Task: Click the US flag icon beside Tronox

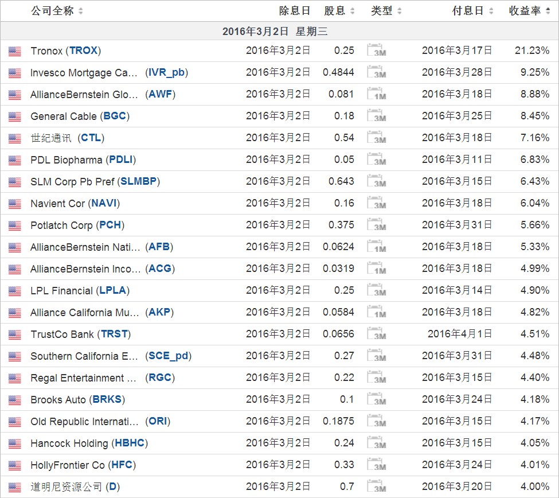Action: (15, 51)
